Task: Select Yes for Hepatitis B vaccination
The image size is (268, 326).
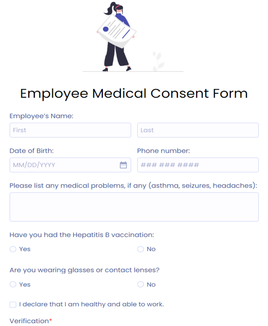Action: pyautogui.click(x=13, y=249)
